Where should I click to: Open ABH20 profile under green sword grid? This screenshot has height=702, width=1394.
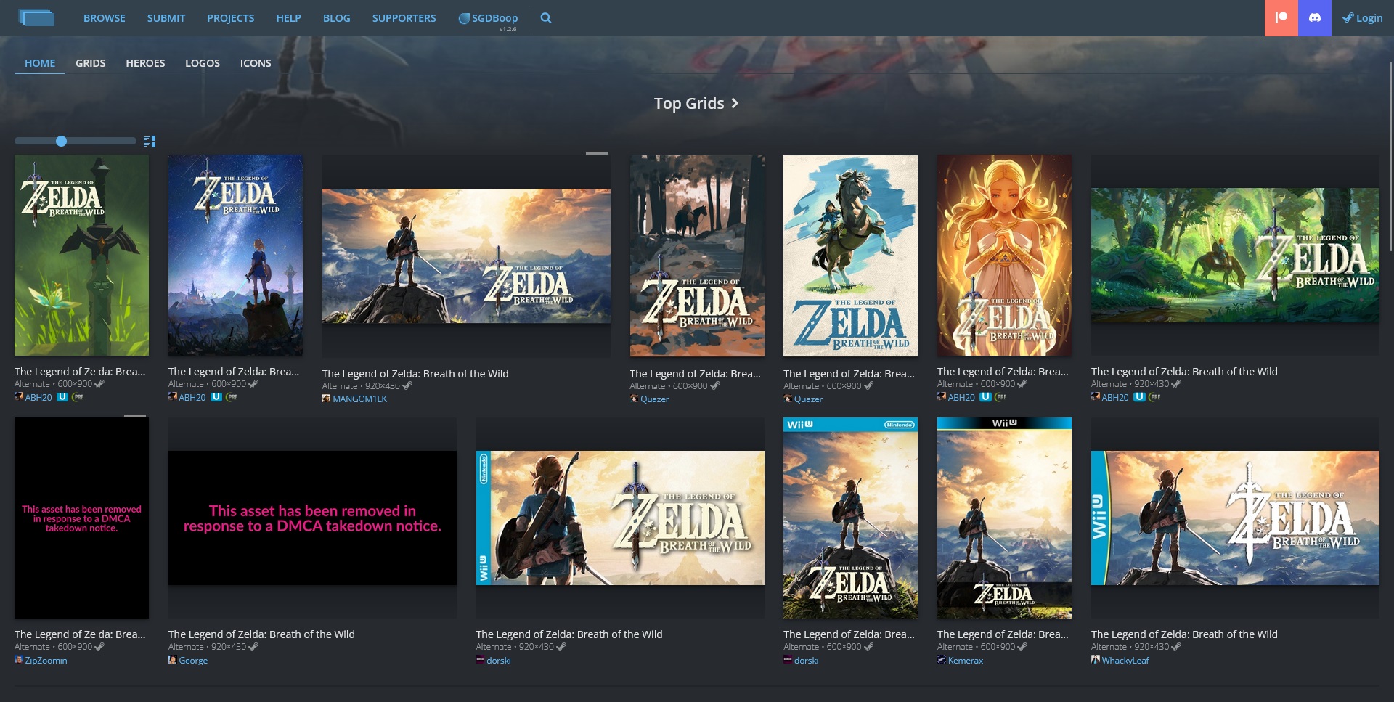pyautogui.click(x=38, y=397)
